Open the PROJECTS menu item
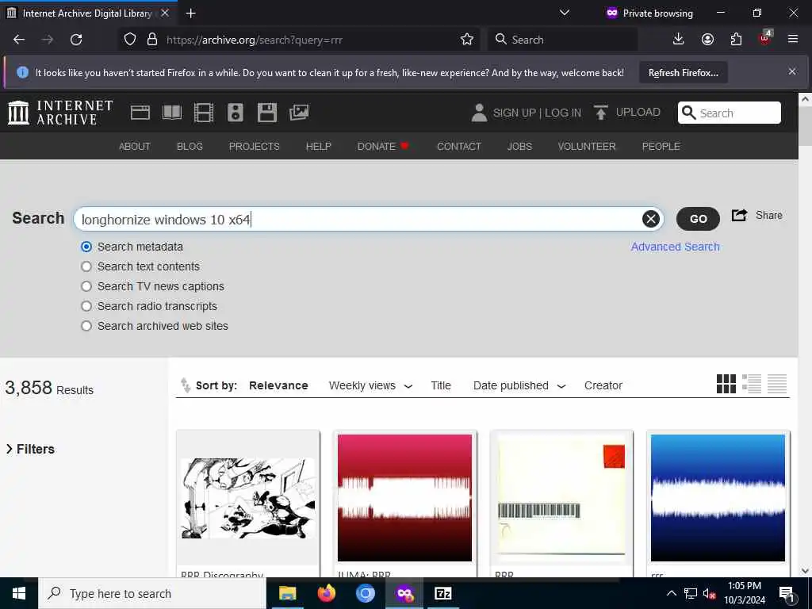 click(x=255, y=147)
